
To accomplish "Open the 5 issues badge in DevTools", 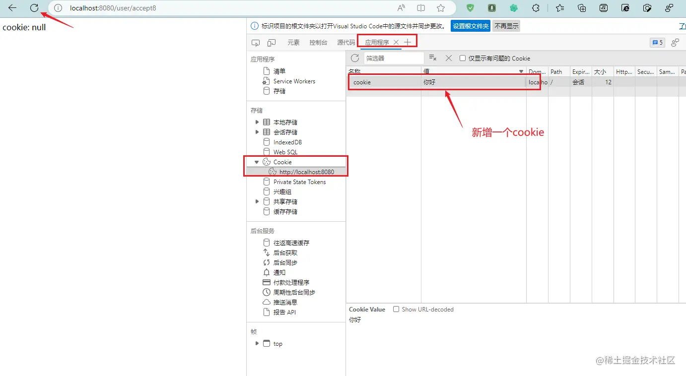I will pyautogui.click(x=658, y=43).
